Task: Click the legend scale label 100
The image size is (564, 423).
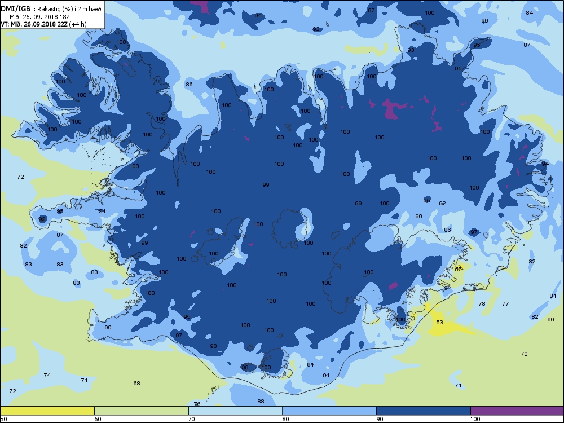Action: tap(475, 418)
